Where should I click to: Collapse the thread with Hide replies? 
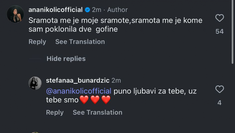[66, 59]
